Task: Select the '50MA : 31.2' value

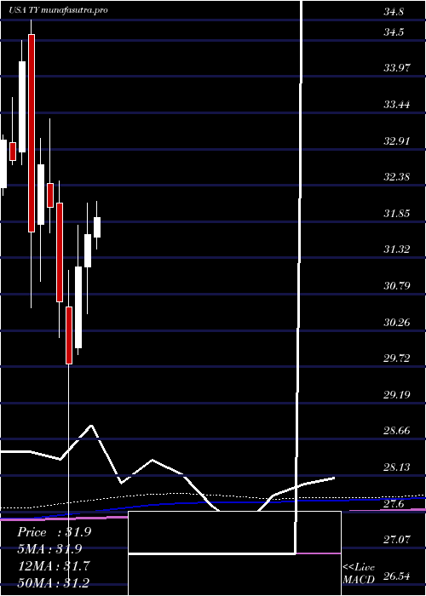Action: tap(53, 582)
